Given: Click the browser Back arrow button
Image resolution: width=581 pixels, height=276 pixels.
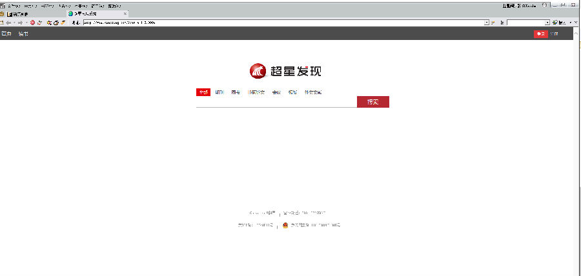Looking at the screenshot, I should [8, 23].
